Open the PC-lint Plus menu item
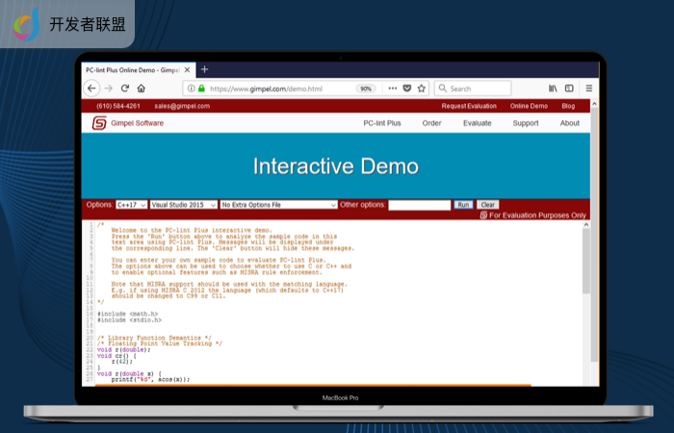The image size is (674, 433). click(x=381, y=123)
